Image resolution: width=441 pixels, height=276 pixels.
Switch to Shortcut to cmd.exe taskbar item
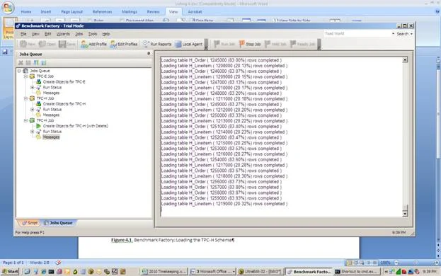coord(357,272)
